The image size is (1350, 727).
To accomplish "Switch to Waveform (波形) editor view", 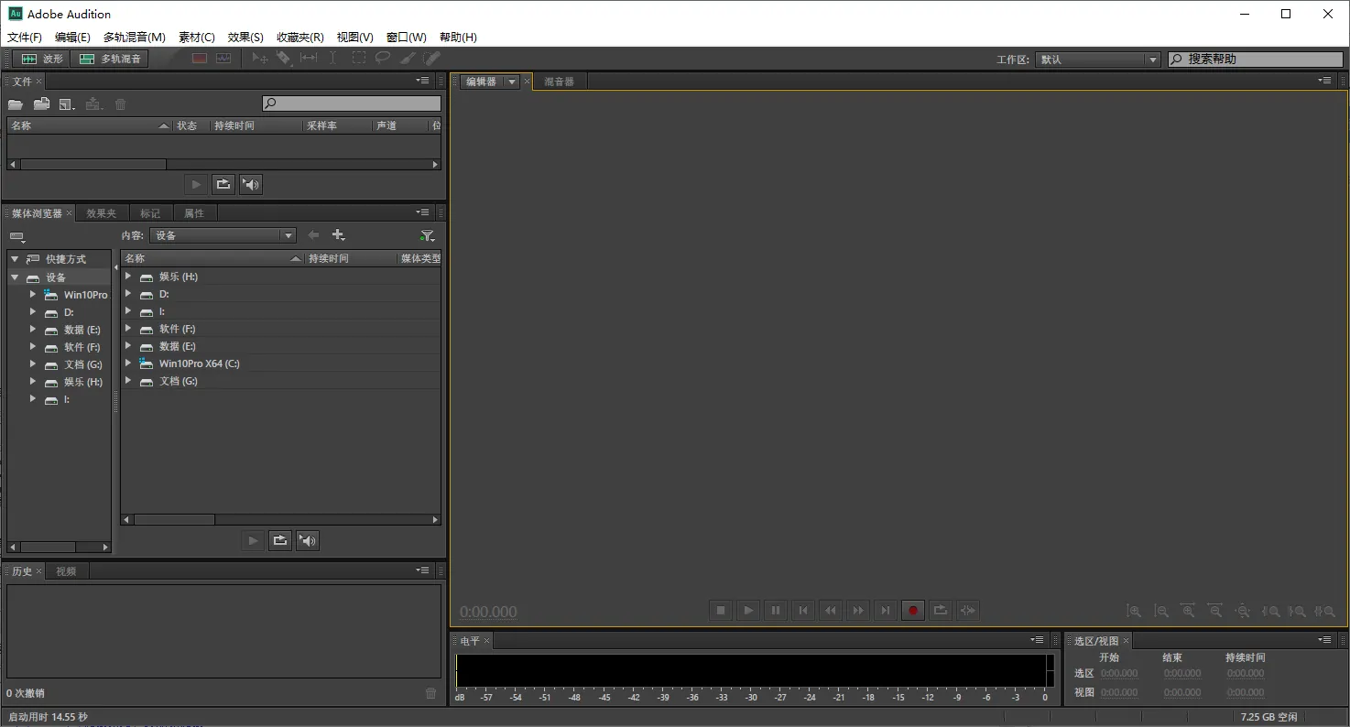I will point(41,58).
